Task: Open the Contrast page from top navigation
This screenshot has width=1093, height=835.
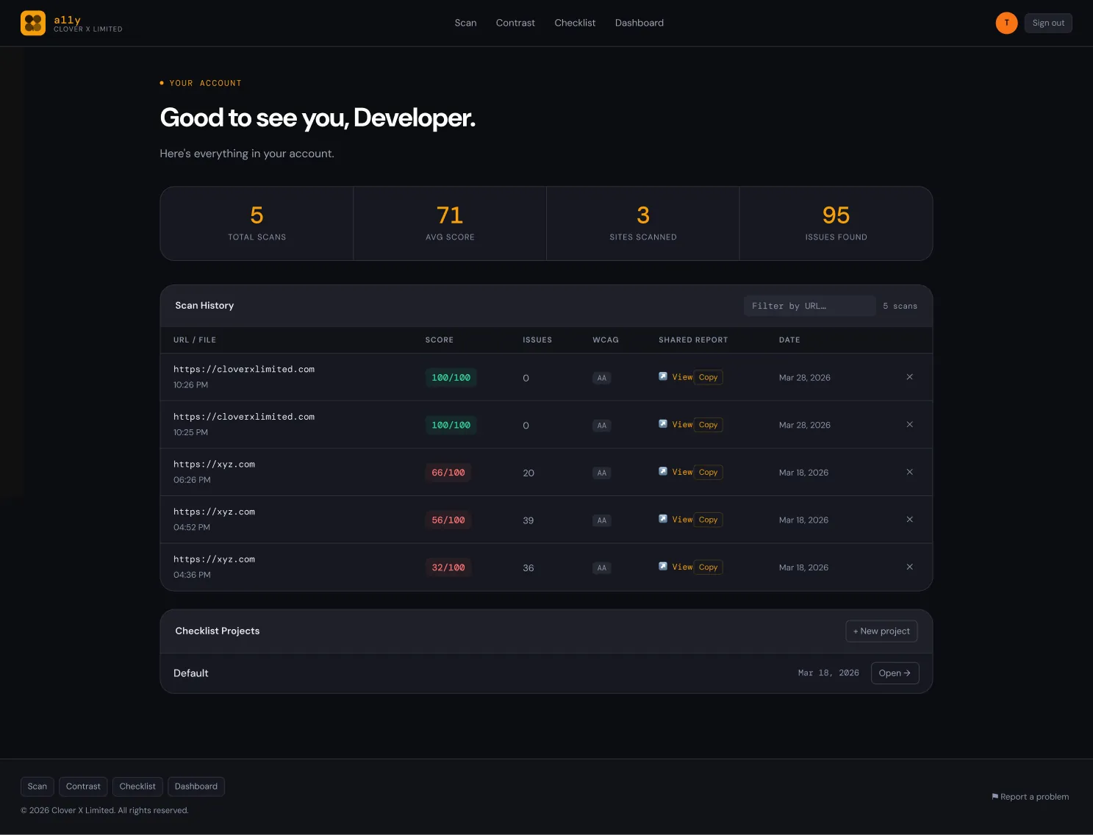Action: pos(515,23)
